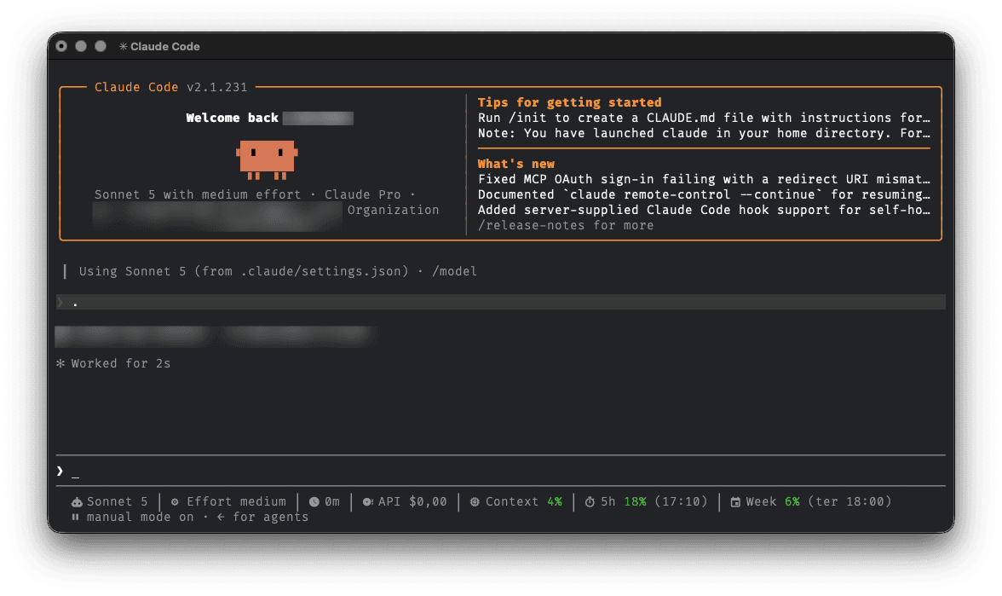The width and height of the screenshot is (1002, 596).
Task: Click the previously submitted '.' prompt row
Action: 500,302
